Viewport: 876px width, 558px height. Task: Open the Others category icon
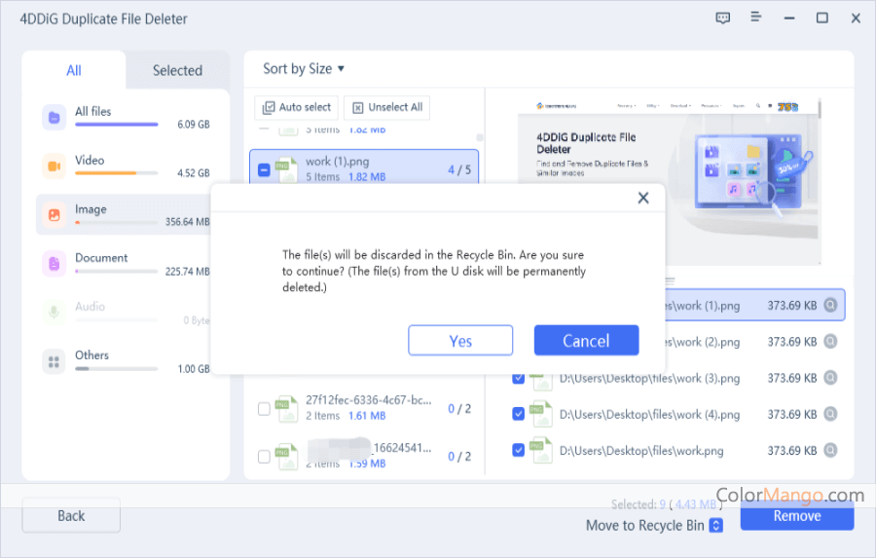(54, 361)
